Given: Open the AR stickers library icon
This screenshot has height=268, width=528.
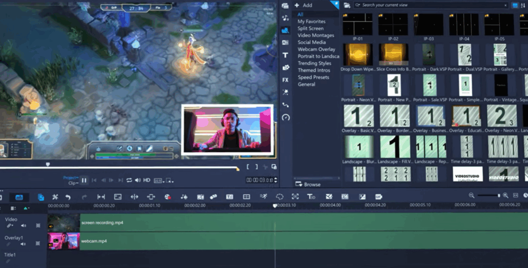Looking at the screenshot, I should (285, 92).
